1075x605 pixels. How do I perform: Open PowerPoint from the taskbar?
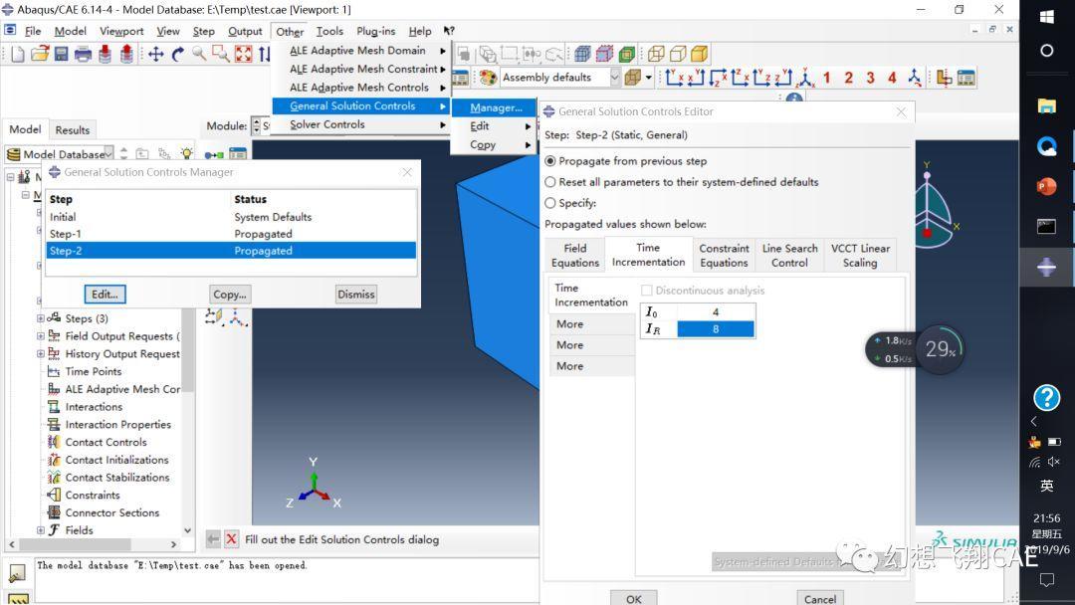click(x=1047, y=186)
